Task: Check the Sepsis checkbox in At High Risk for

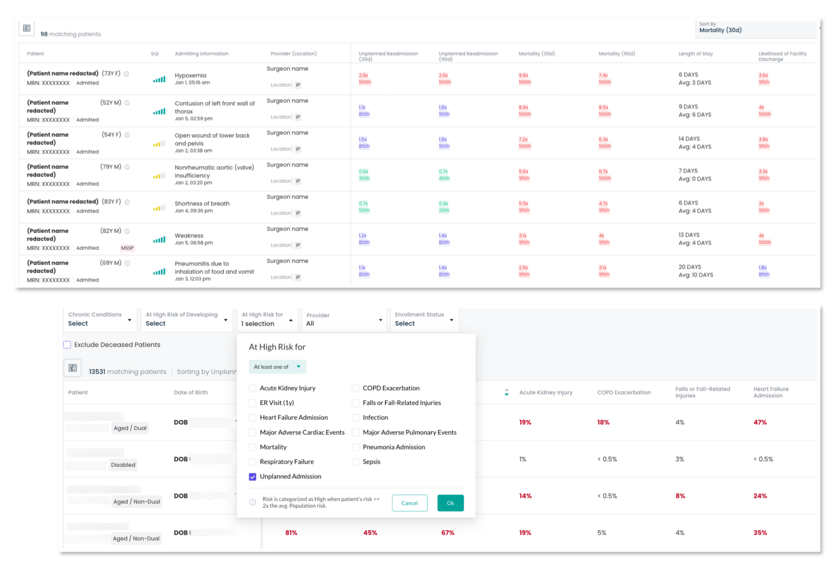Action: coord(355,461)
